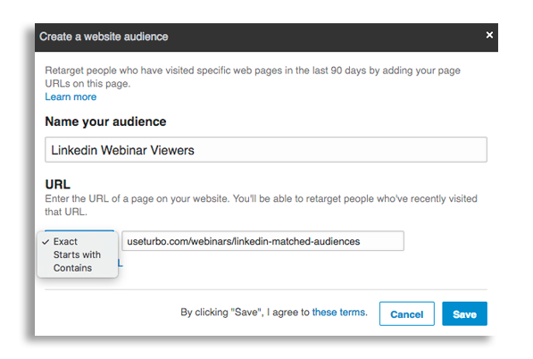Cancel creating the website audience
The height and width of the screenshot is (359, 533).
[406, 313]
